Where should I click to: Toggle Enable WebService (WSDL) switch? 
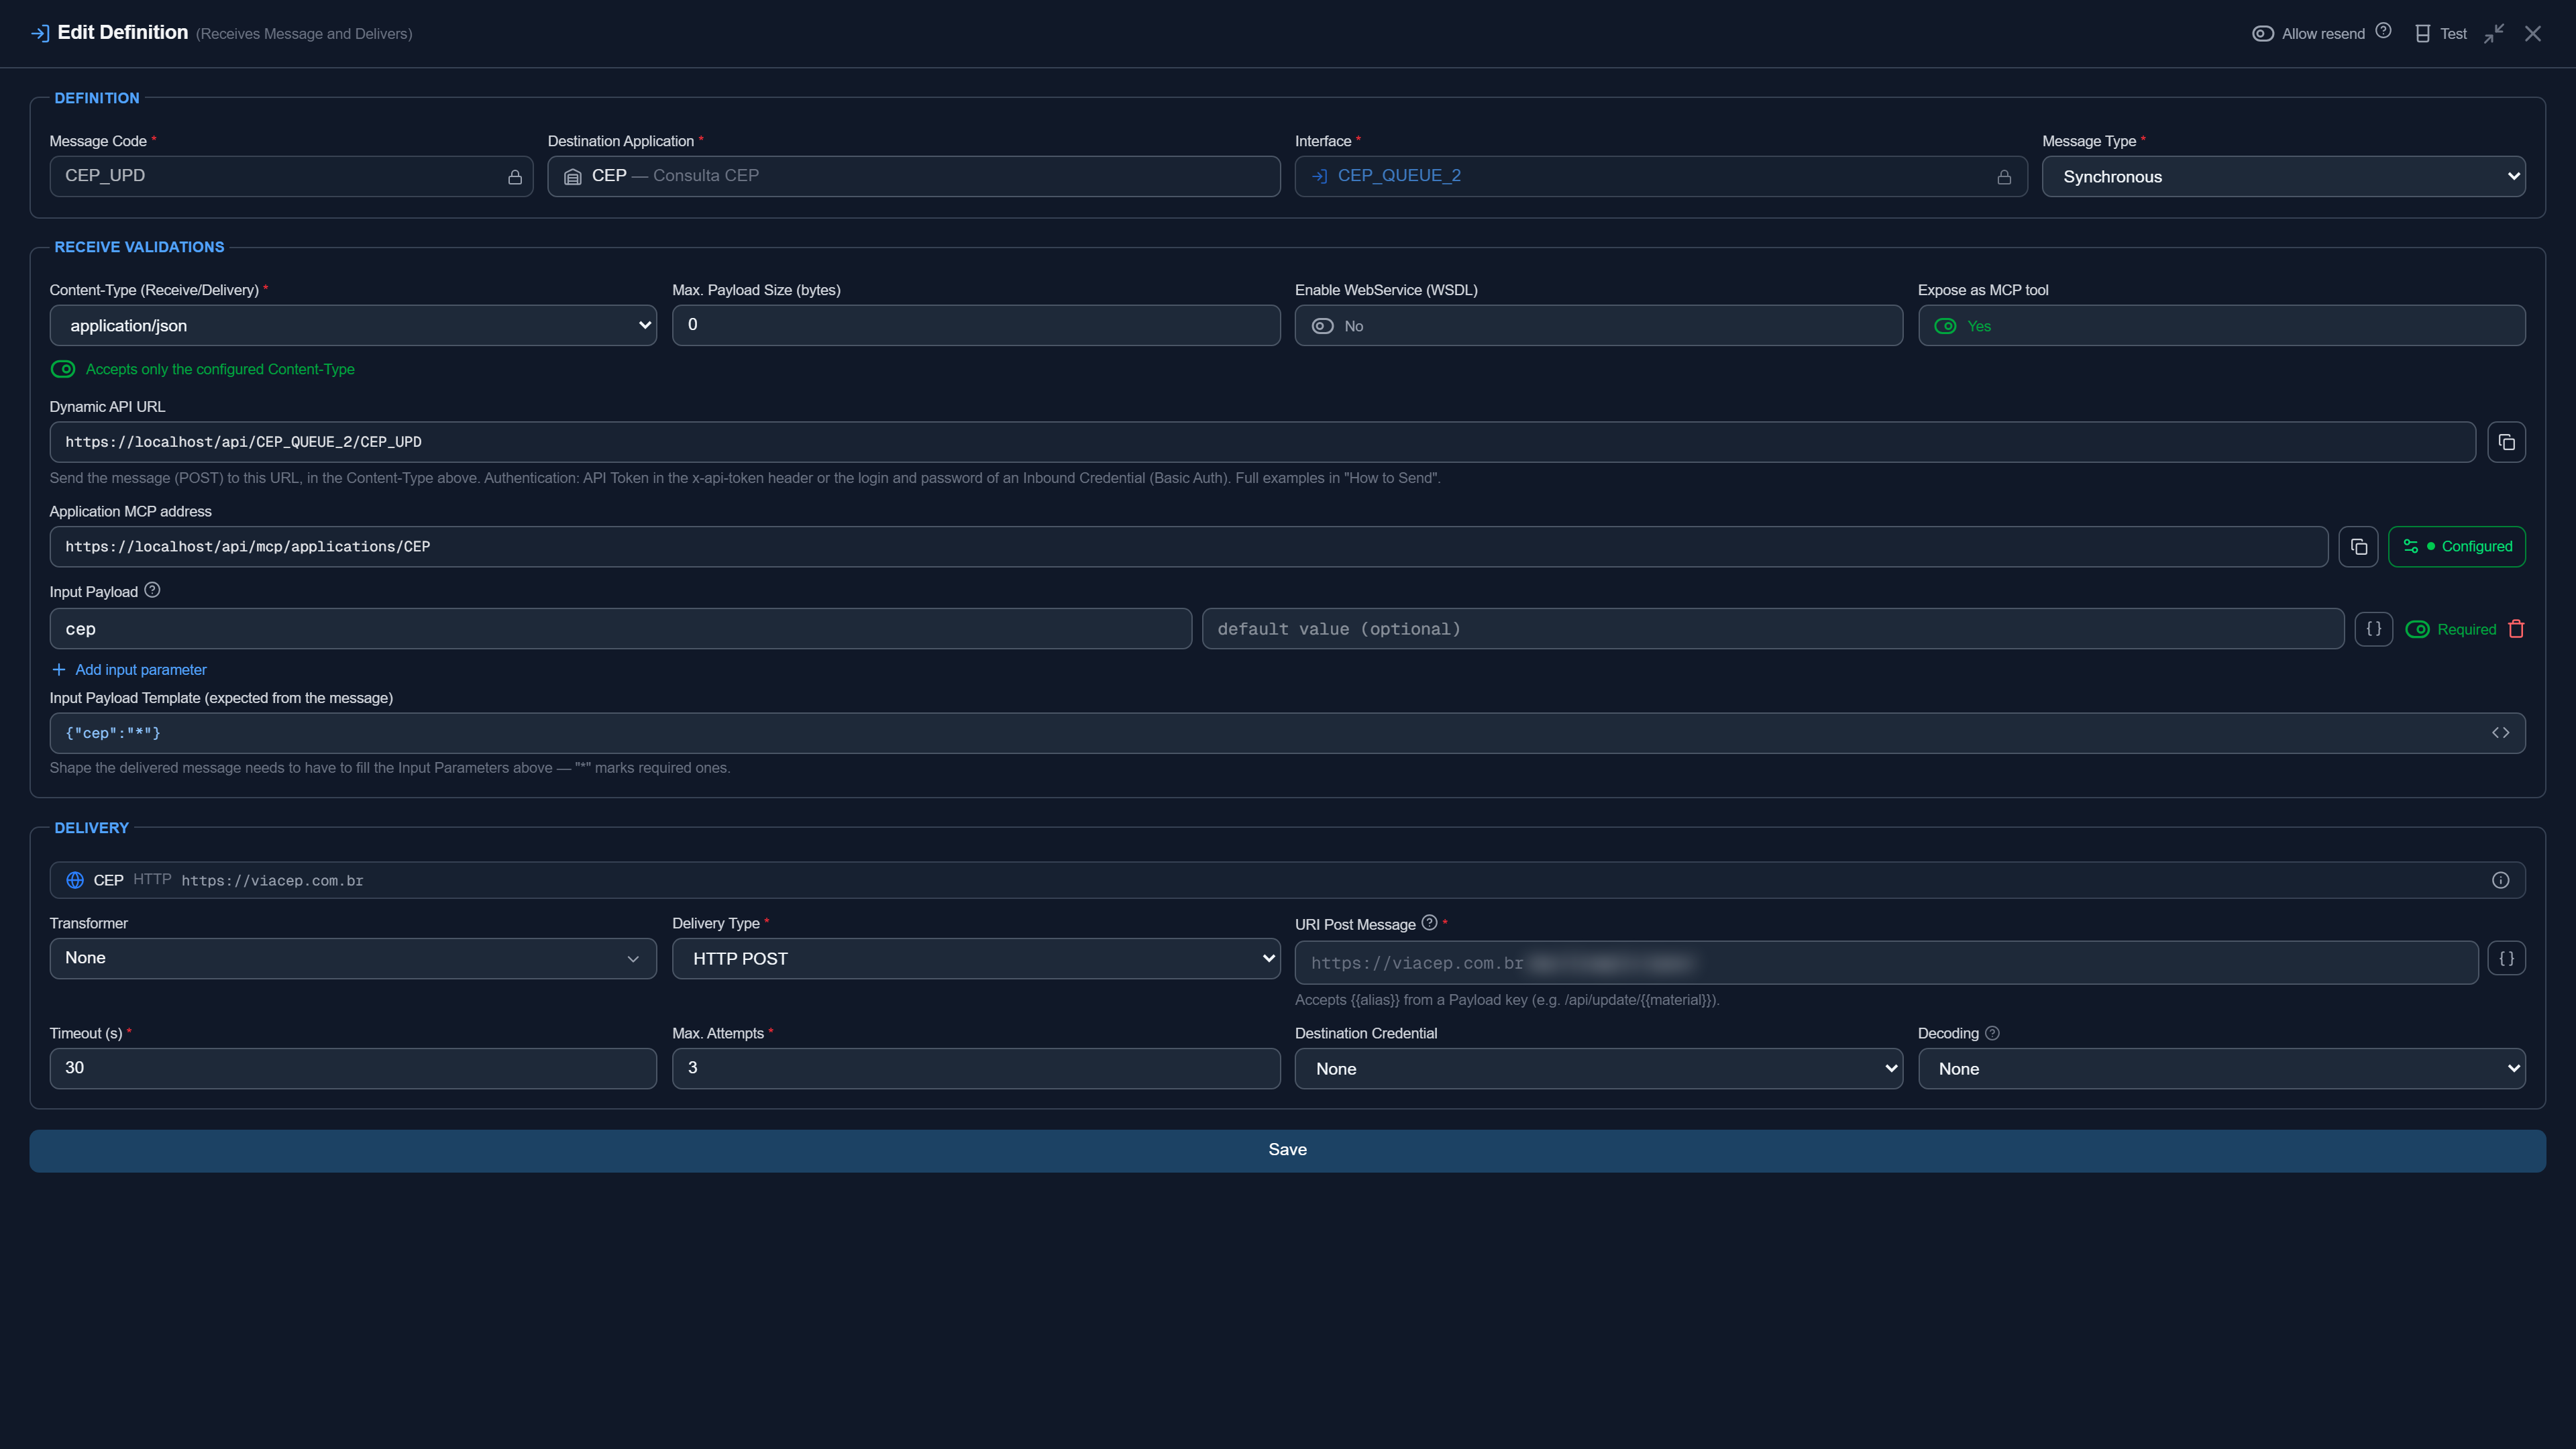click(x=1323, y=326)
